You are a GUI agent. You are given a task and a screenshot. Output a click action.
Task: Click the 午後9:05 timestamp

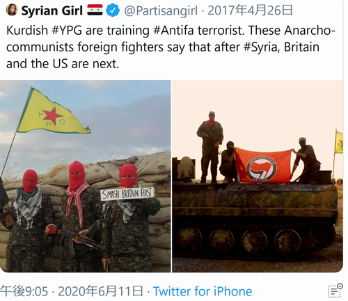click(24, 291)
